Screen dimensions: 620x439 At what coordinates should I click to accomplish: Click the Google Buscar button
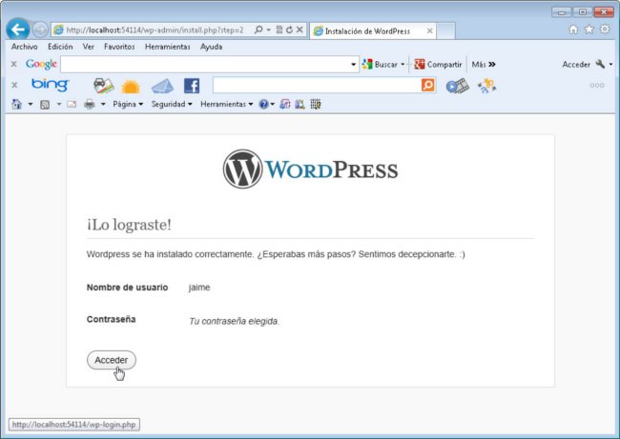point(380,65)
